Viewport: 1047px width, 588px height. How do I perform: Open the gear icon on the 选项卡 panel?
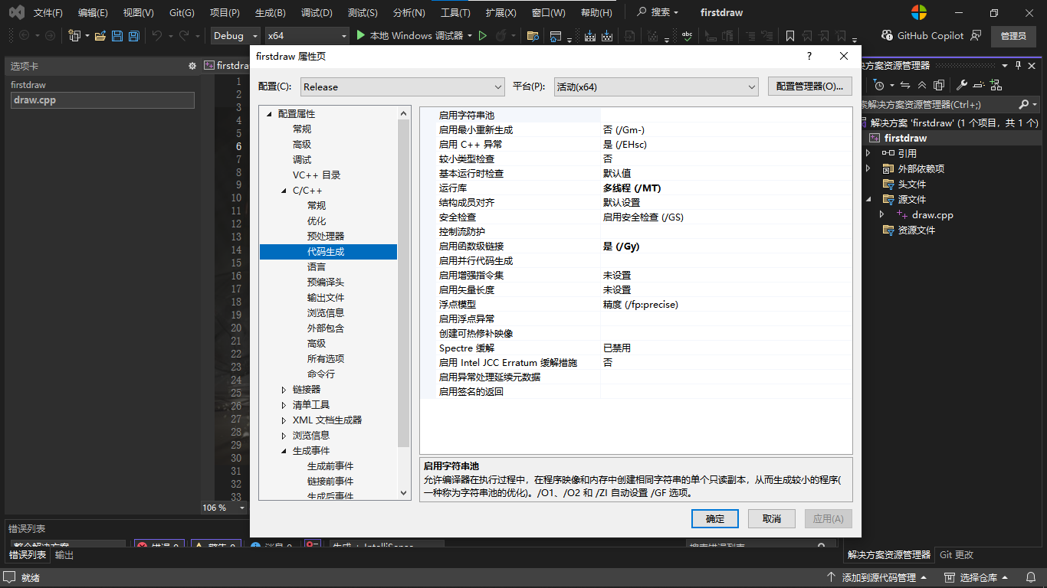coord(192,67)
